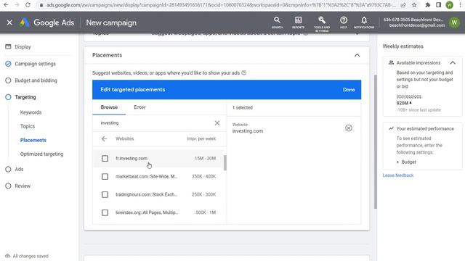
Task: Click the Leave feedback link
Action: coord(398,175)
